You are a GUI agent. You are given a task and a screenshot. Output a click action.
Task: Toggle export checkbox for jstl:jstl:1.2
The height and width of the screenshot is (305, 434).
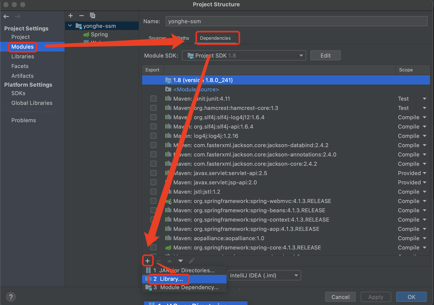[x=154, y=192]
